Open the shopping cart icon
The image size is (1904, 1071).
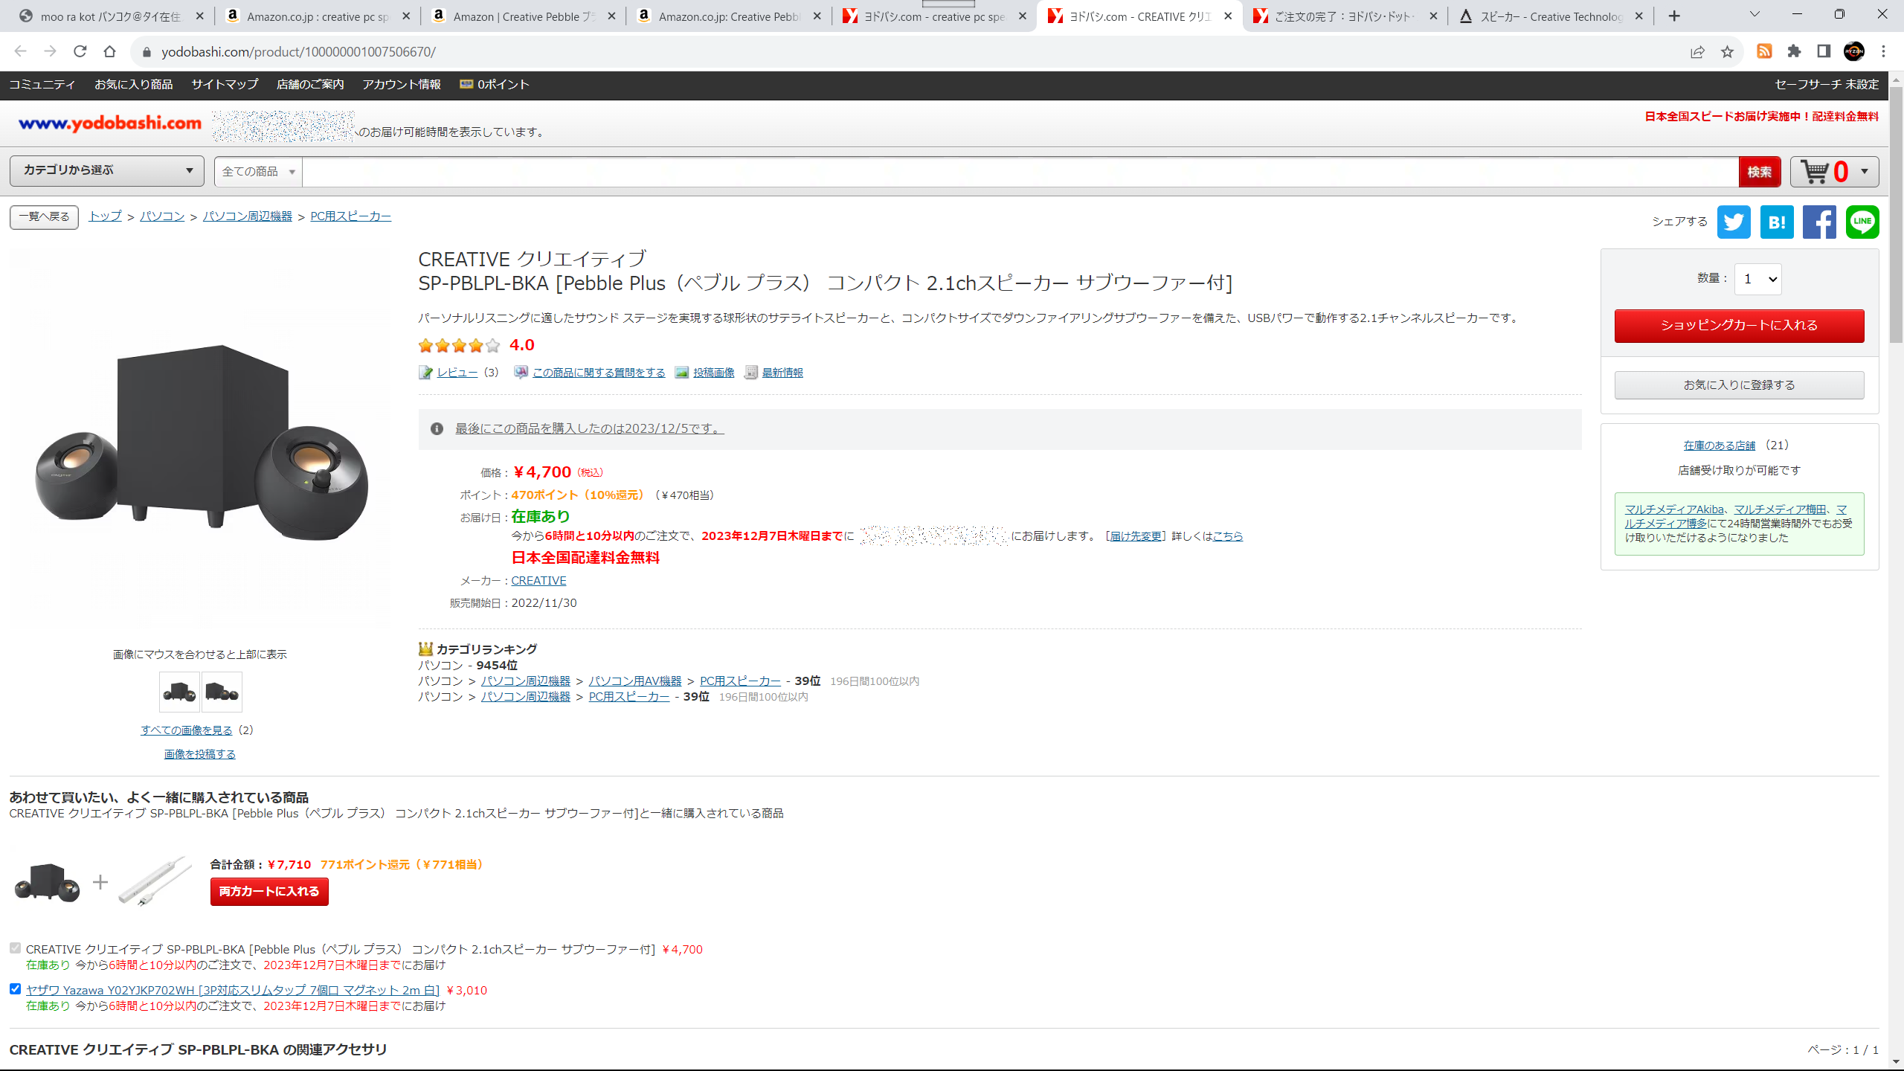[1815, 172]
